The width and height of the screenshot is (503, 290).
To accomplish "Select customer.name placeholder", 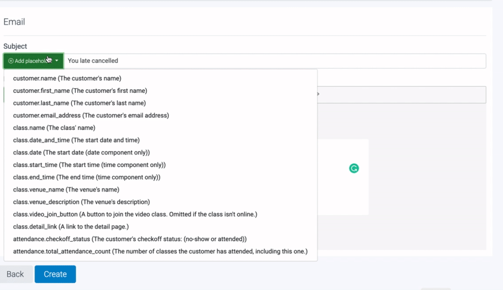I will (67, 78).
